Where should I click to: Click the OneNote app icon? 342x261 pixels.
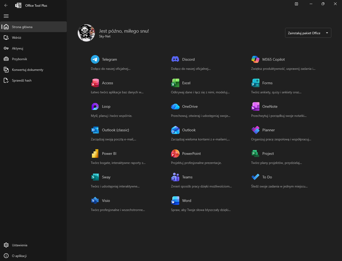point(255,106)
